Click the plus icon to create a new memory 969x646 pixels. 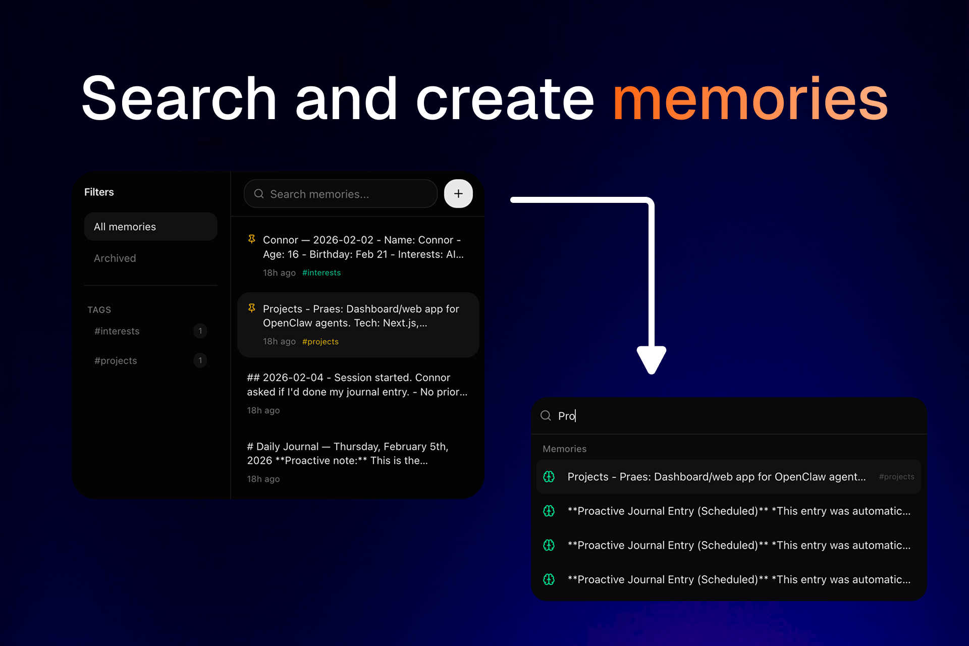pos(458,193)
